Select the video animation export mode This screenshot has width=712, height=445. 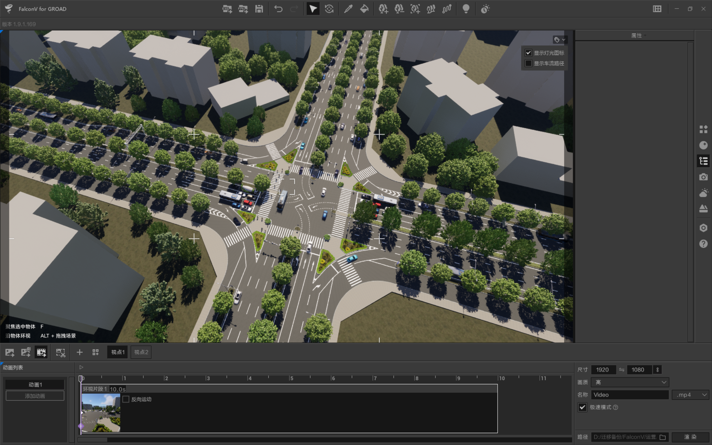tap(41, 352)
